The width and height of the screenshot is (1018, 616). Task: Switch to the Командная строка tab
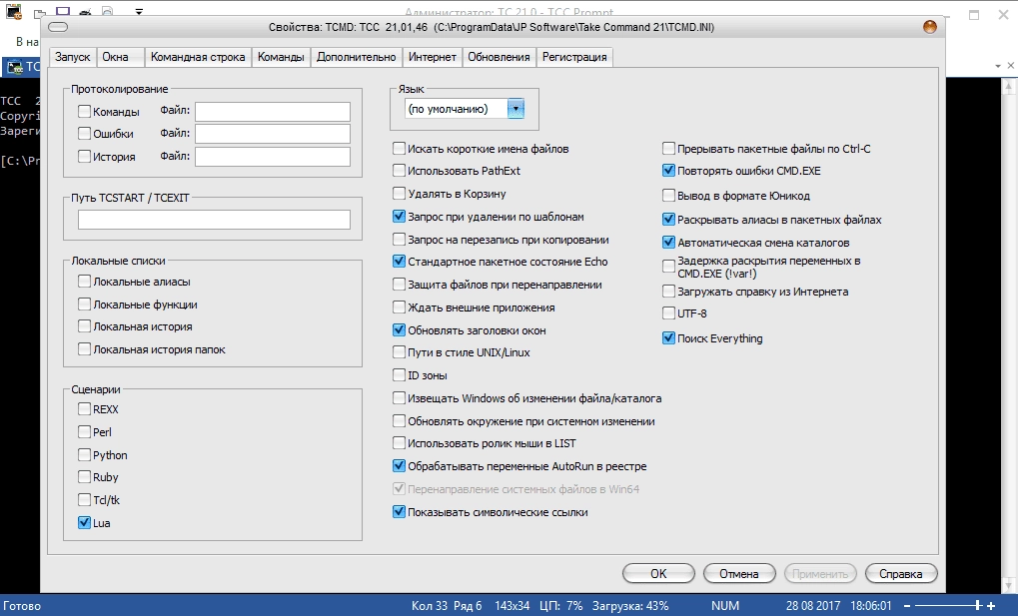coord(198,57)
